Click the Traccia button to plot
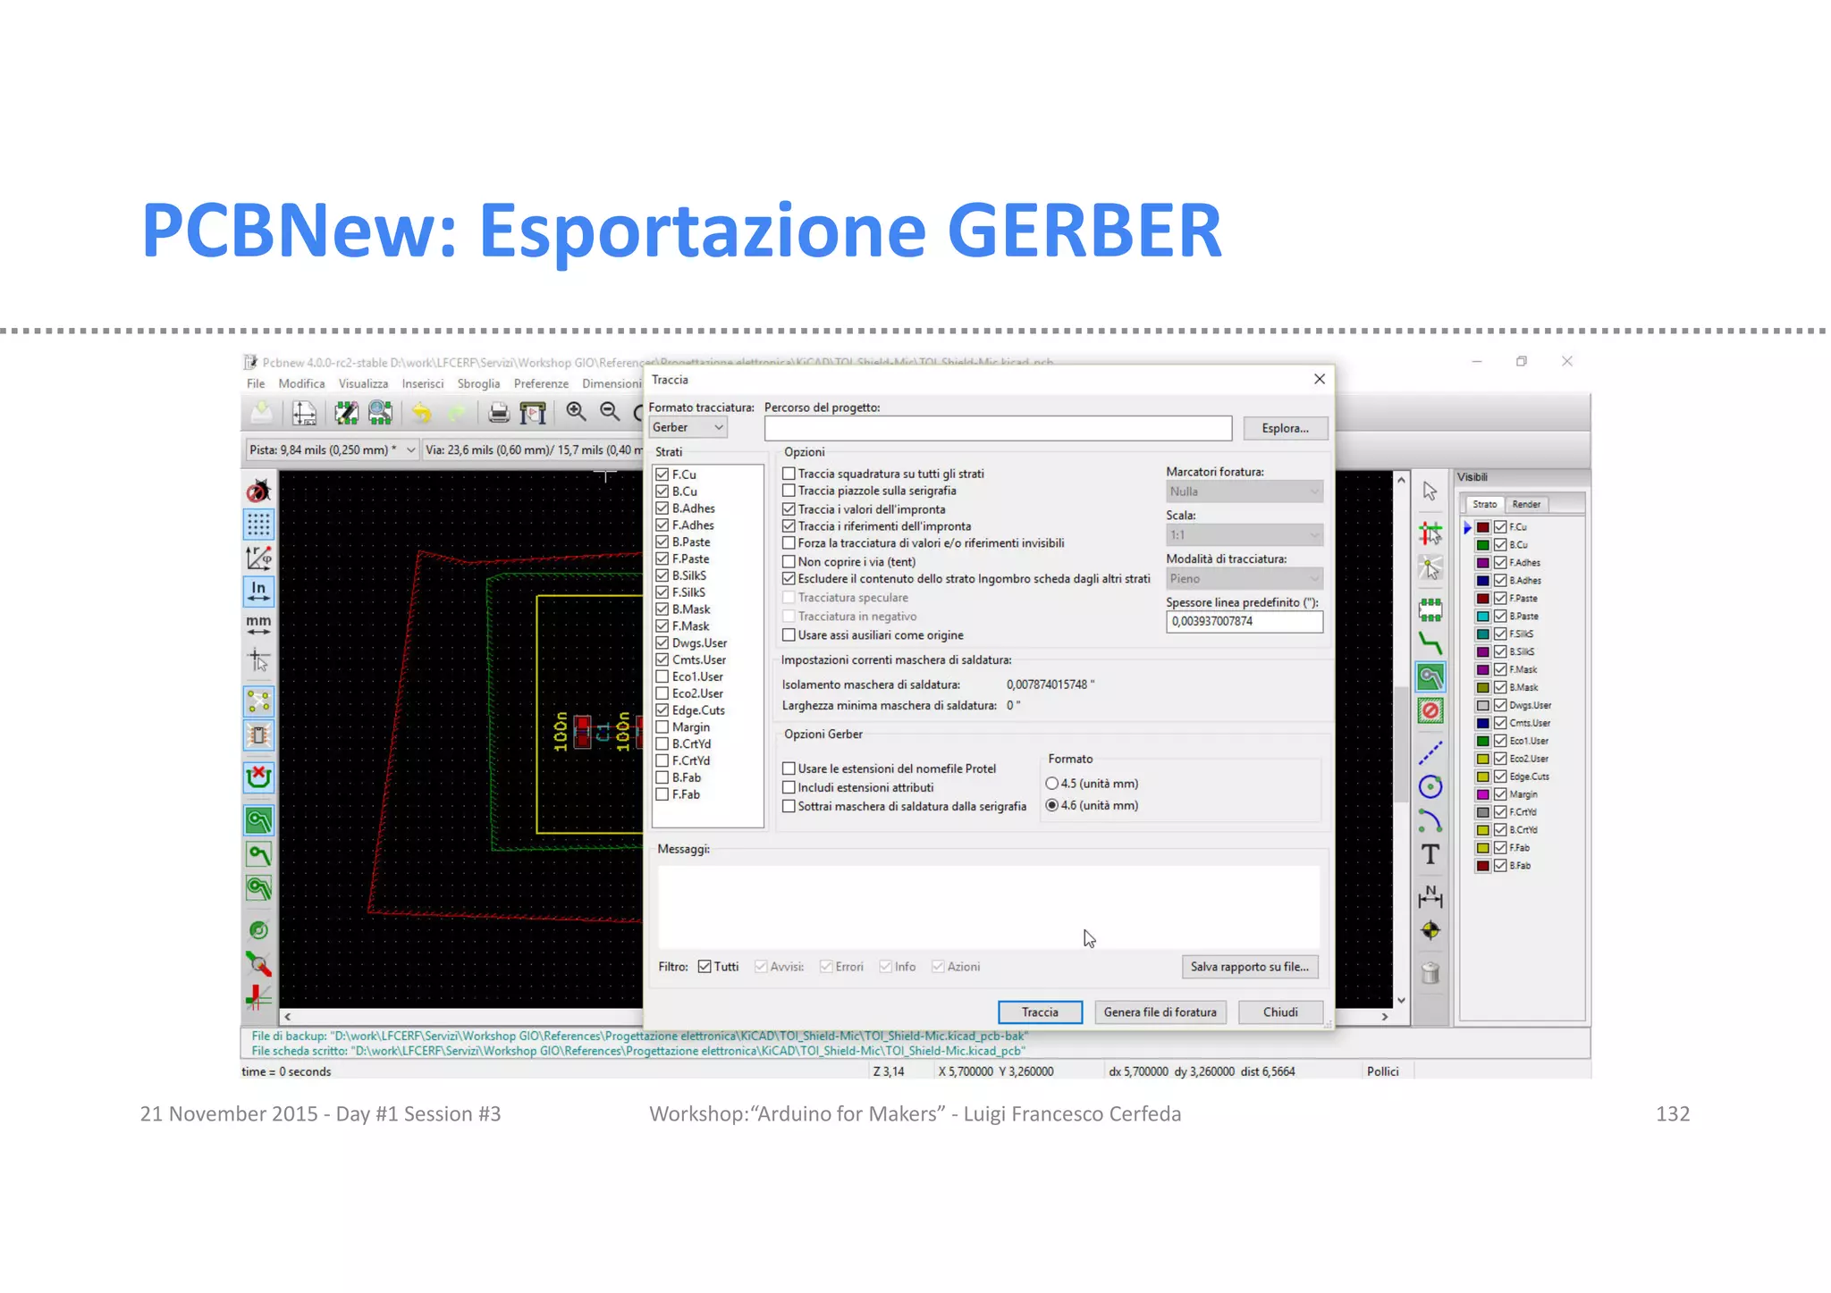The width and height of the screenshot is (1831, 1293). [x=1040, y=1012]
